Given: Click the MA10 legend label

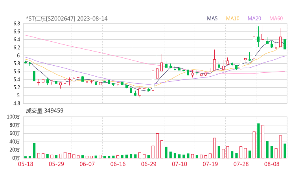Looking at the screenshot, I should (232, 18).
